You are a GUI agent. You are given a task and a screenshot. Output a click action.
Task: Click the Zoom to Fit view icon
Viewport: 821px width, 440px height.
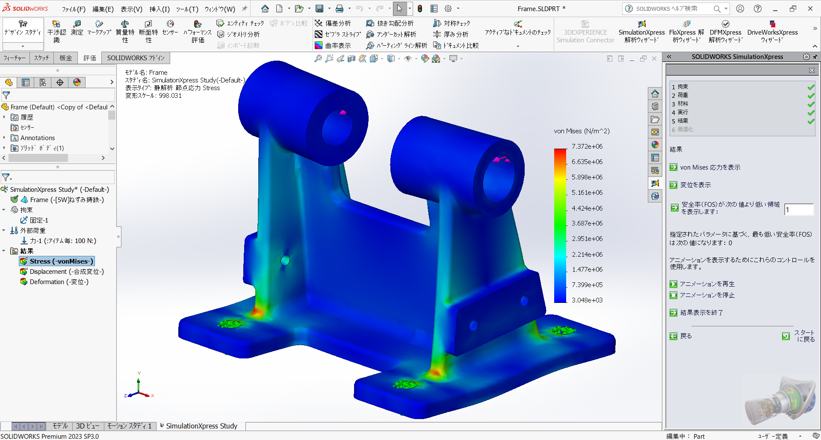[318, 59]
